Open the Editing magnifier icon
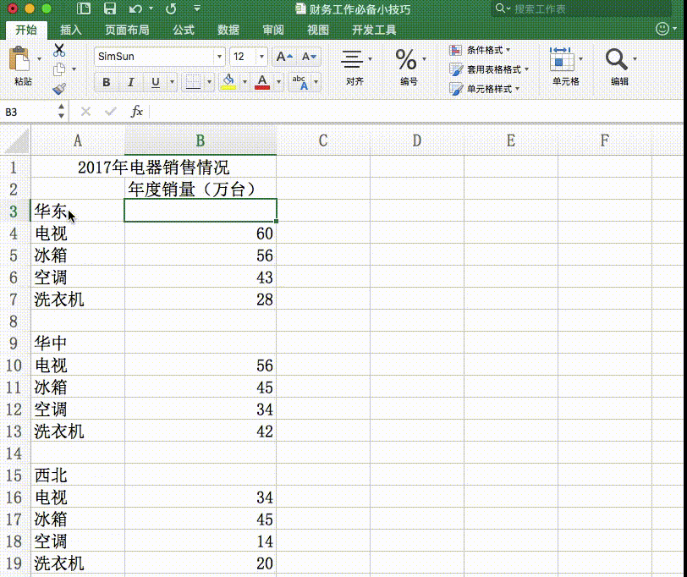Viewport: 687px width, 577px height. click(x=617, y=59)
